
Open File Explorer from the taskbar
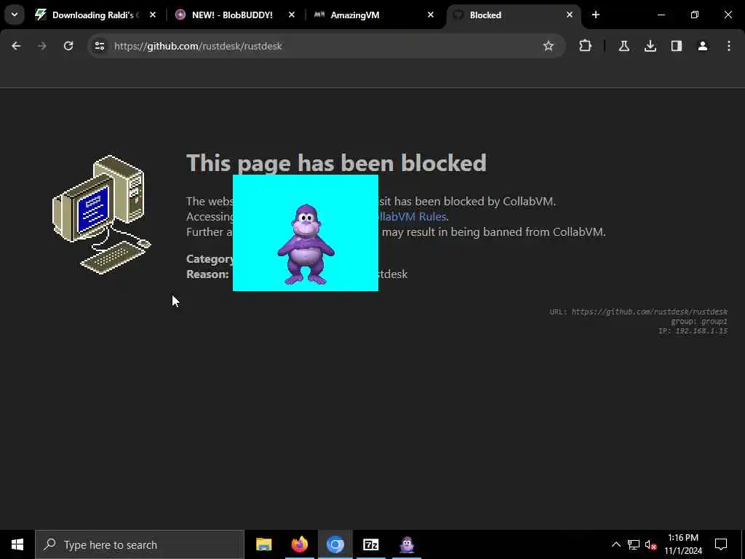point(263,544)
